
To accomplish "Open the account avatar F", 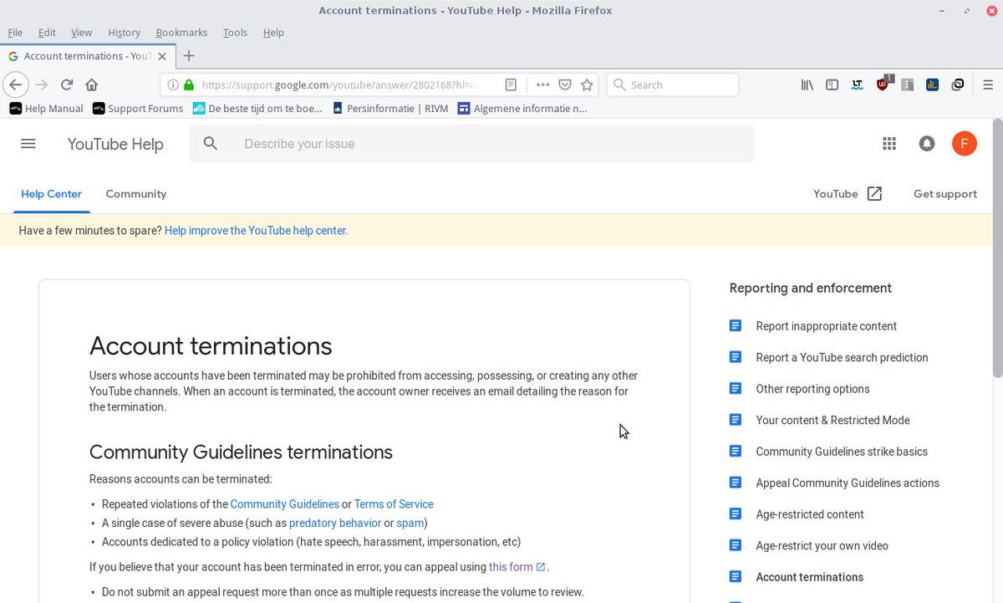I will tap(965, 144).
